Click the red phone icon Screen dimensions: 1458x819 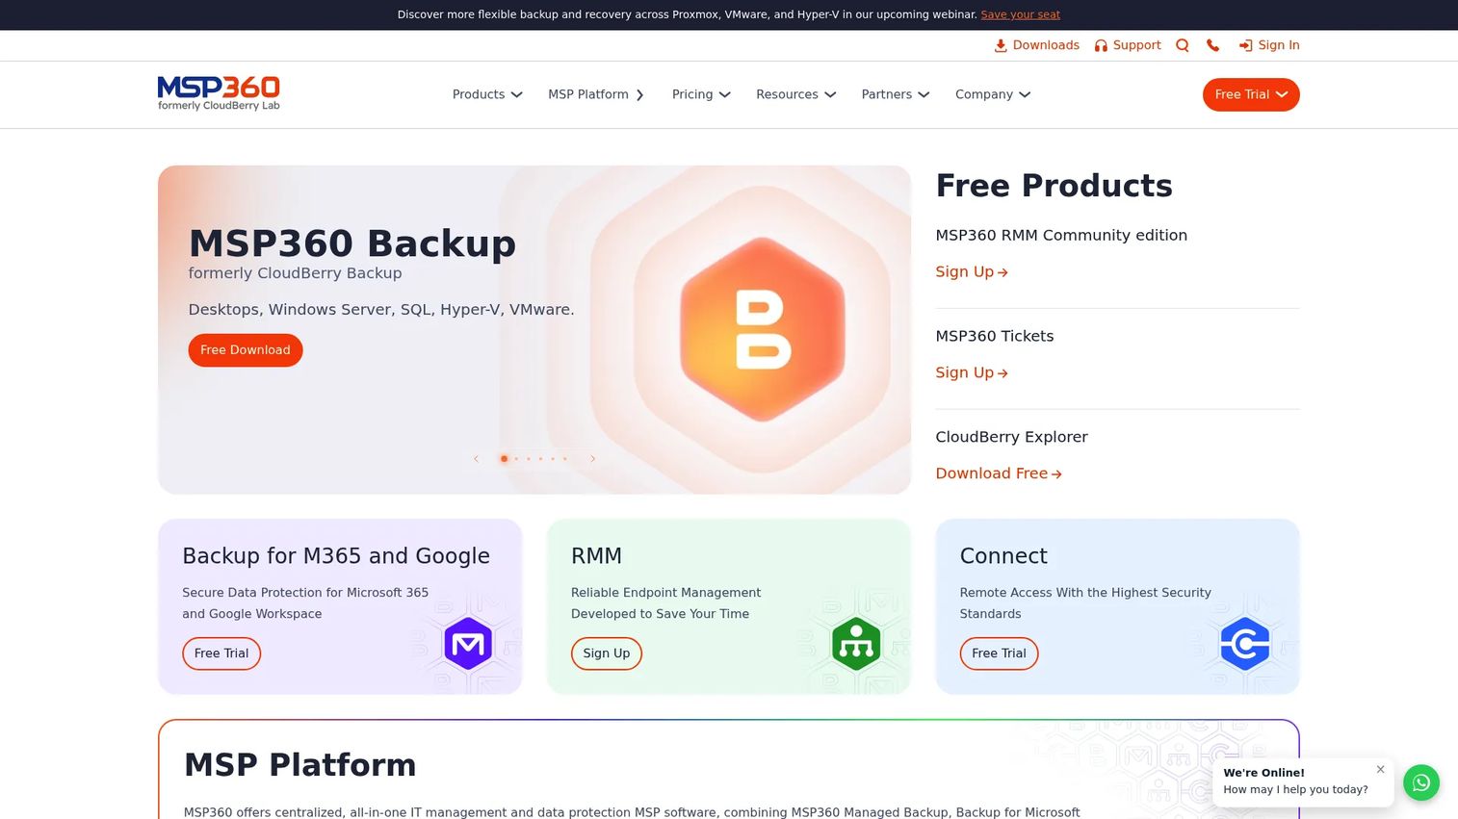tap(1213, 45)
